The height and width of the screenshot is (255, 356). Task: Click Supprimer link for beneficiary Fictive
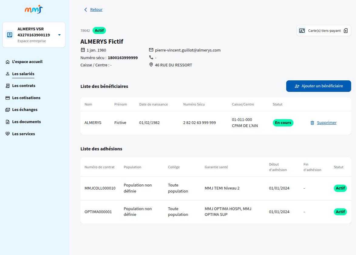point(327,123)
